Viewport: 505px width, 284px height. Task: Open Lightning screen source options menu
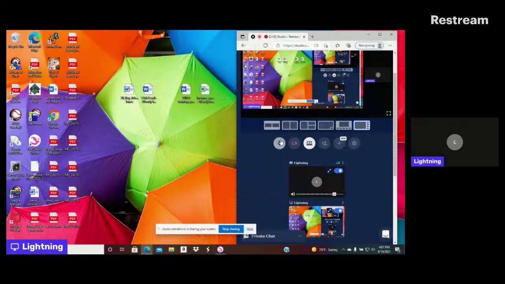pyautogui.click(x=342, y=203)
